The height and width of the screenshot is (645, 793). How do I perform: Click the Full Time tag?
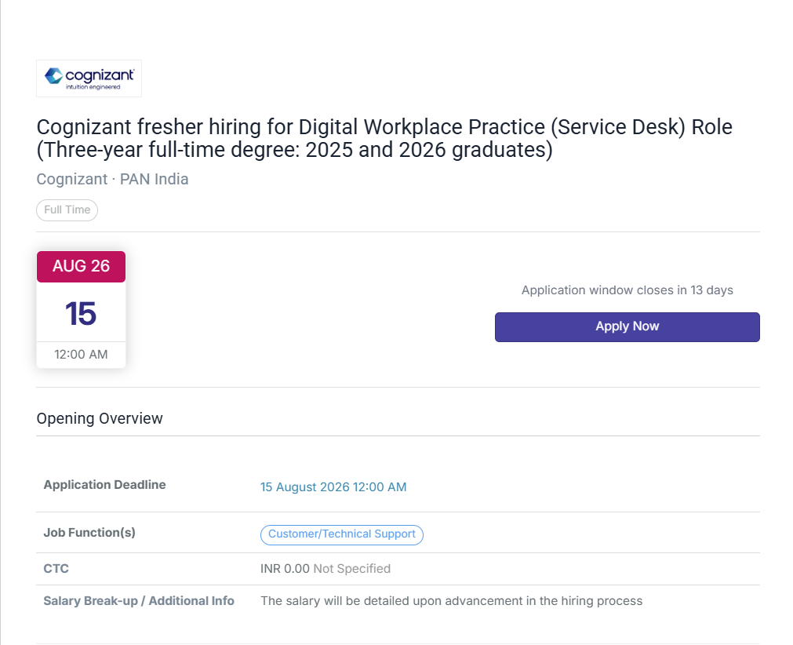67,210
